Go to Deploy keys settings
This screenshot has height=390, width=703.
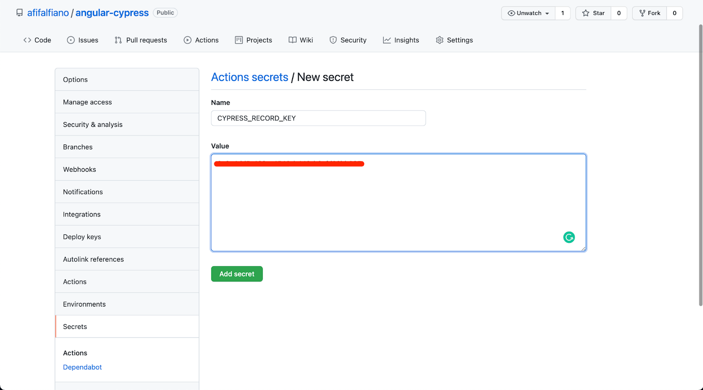tap(127, 236)
